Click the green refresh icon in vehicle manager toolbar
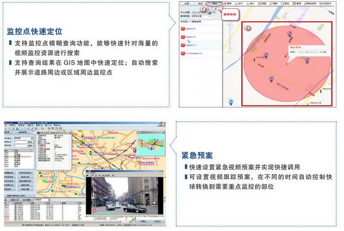Viewport: 344px width, 231px height. (x=17, y=128)
